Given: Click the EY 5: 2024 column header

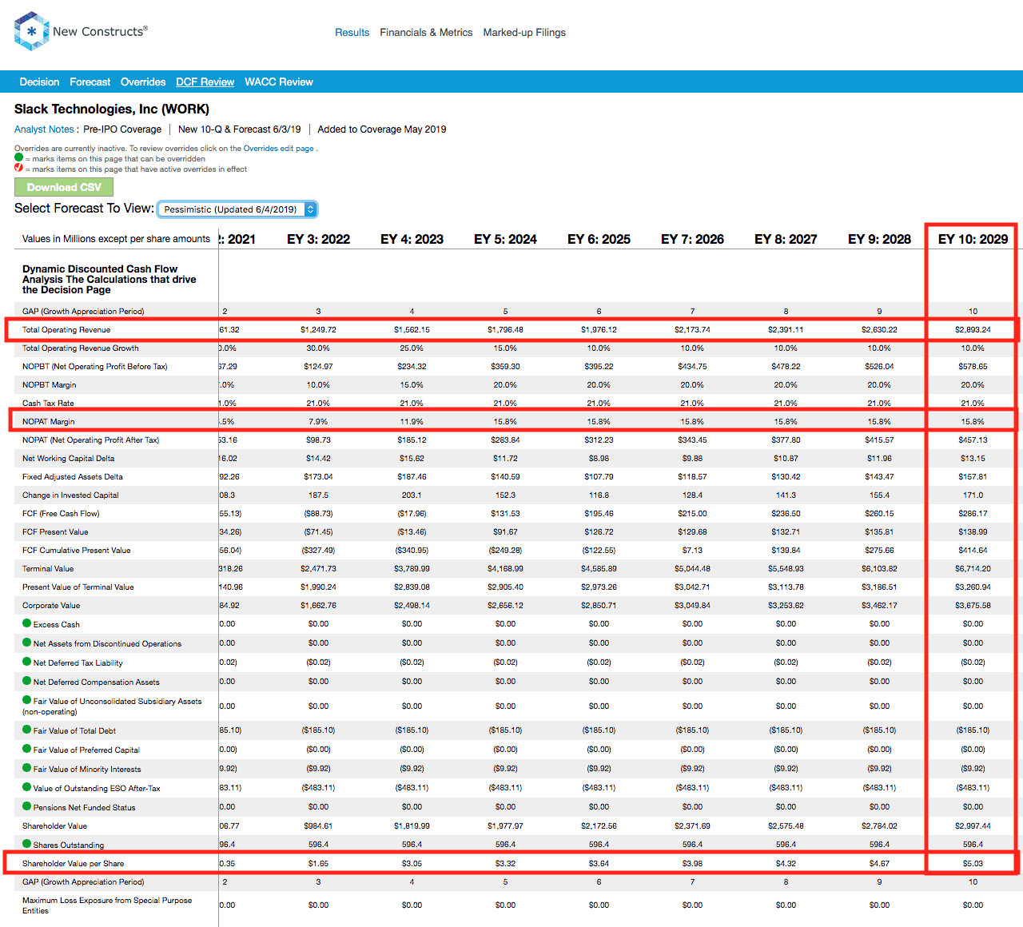Looking at the screenshot, I should (505, 239).
